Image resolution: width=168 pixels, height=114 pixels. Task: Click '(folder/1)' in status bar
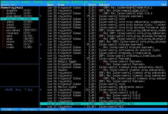point(9,109)
